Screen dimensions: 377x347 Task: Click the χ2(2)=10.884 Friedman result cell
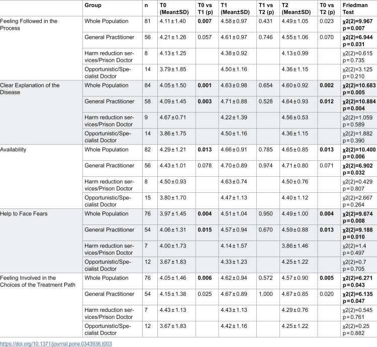359,104
